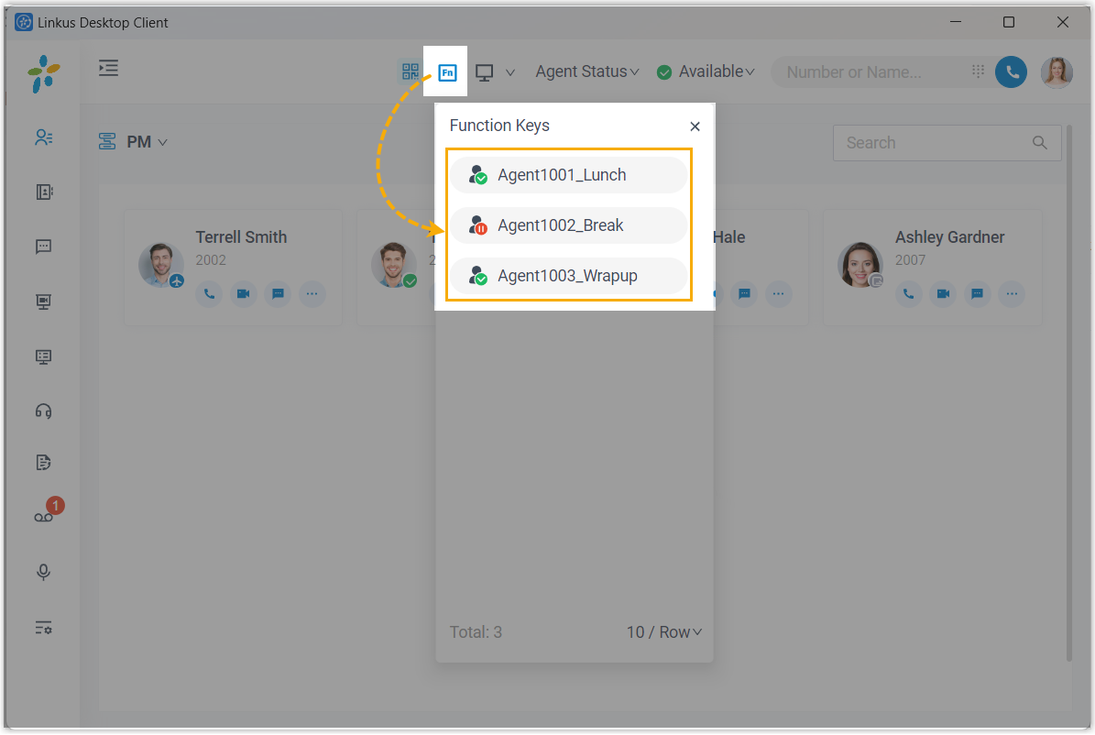
Task: Close the Function Keys panel
Action: [x=695, y=126]
